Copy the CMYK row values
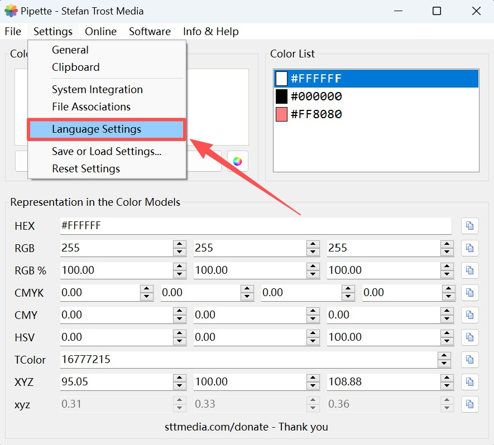Screen dimensions: 494x445 coord(469,293)
